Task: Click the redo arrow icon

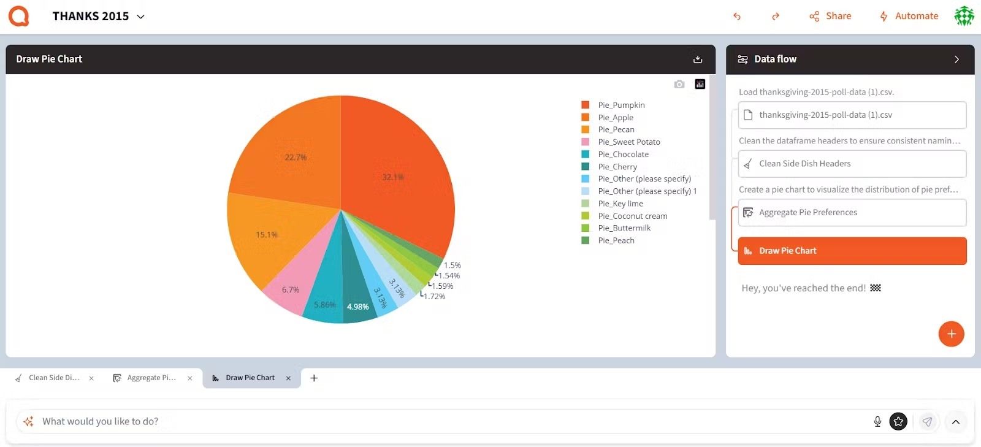Action: (x=776, y=17)
